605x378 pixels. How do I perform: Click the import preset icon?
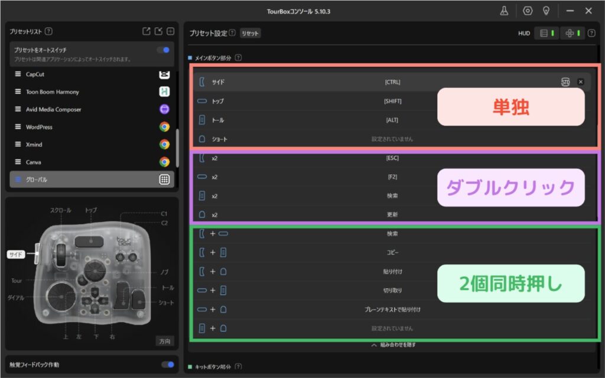click(x=158, y=31)
